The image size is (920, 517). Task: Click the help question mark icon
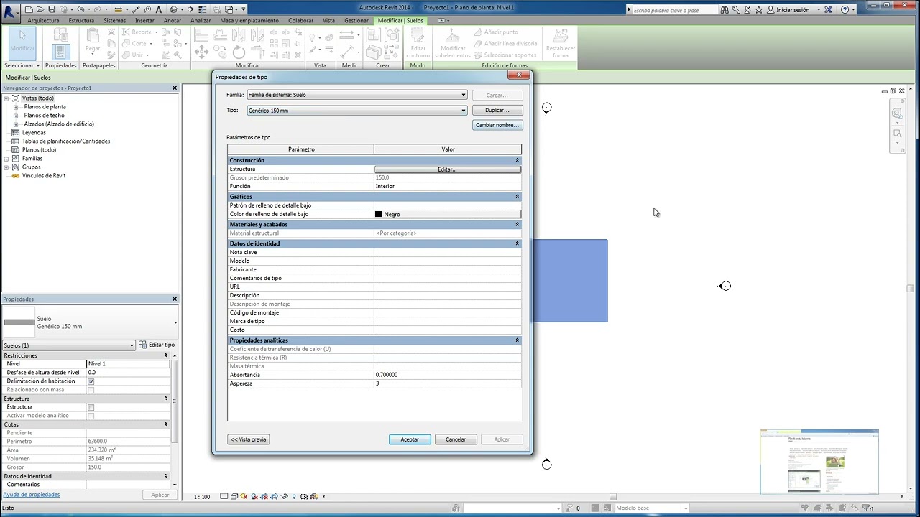click(845, 10)
